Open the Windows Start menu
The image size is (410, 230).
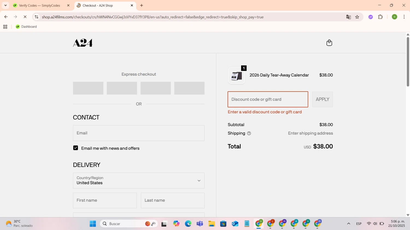[x=93, y=224]
